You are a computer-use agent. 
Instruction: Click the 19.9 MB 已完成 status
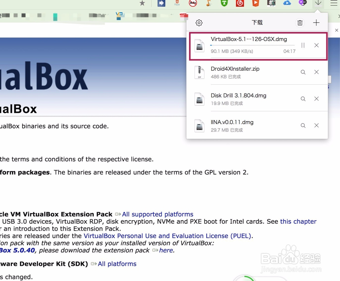(226, 103)
